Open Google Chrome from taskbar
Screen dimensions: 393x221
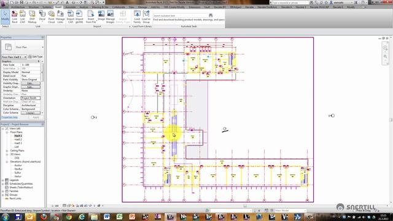(69, 217)
